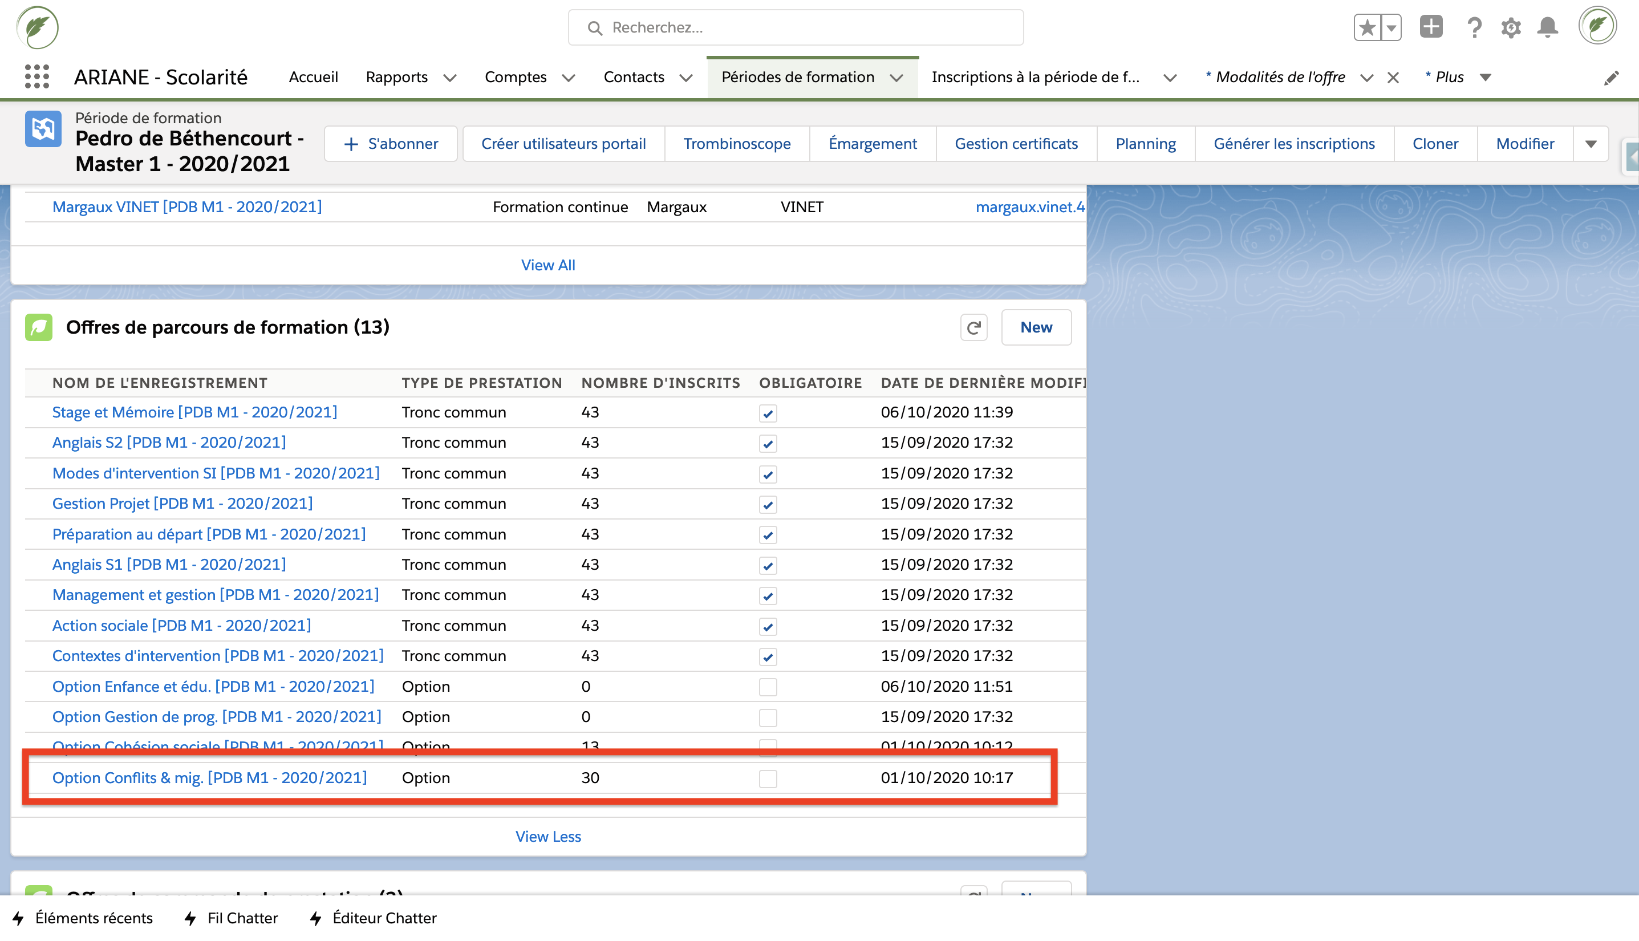
Task: Click the help question mark icon
Action: point(1474,27)
